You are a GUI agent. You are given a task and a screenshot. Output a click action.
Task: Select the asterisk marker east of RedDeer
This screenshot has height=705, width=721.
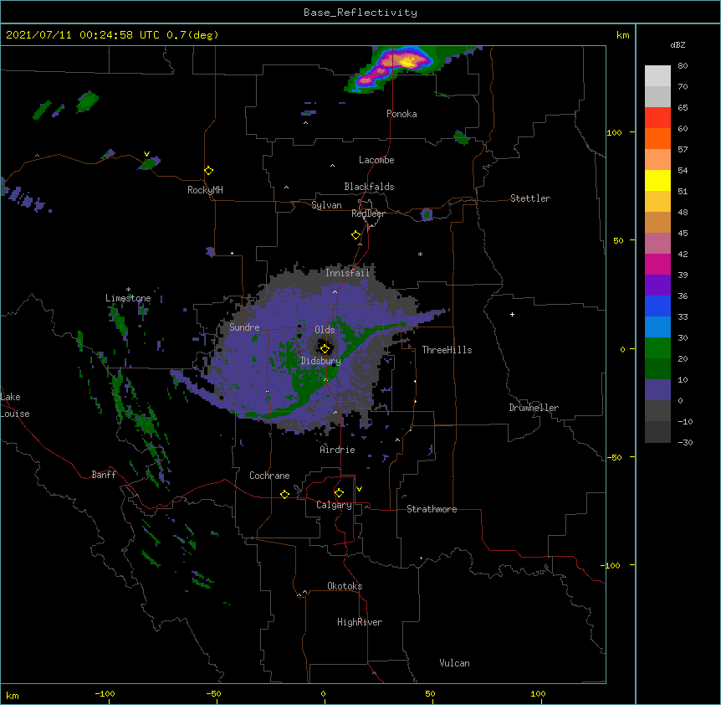coord(420,254)
